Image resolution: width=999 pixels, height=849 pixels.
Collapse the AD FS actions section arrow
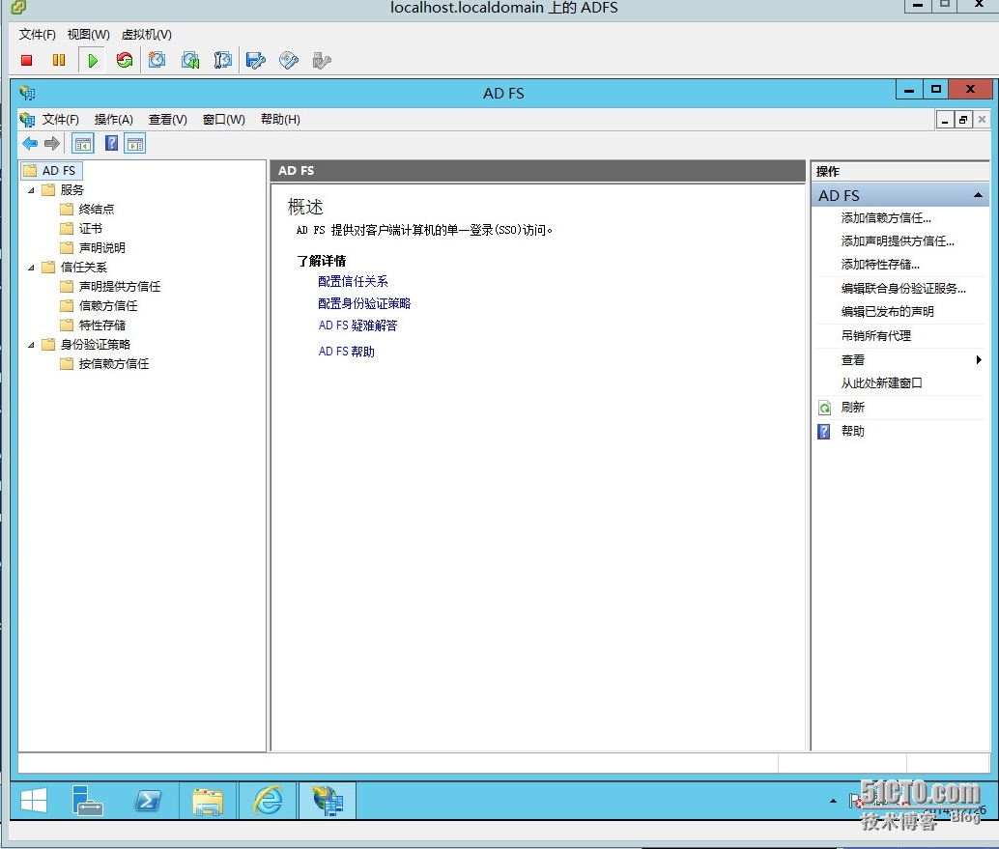[x=978, y=195]
